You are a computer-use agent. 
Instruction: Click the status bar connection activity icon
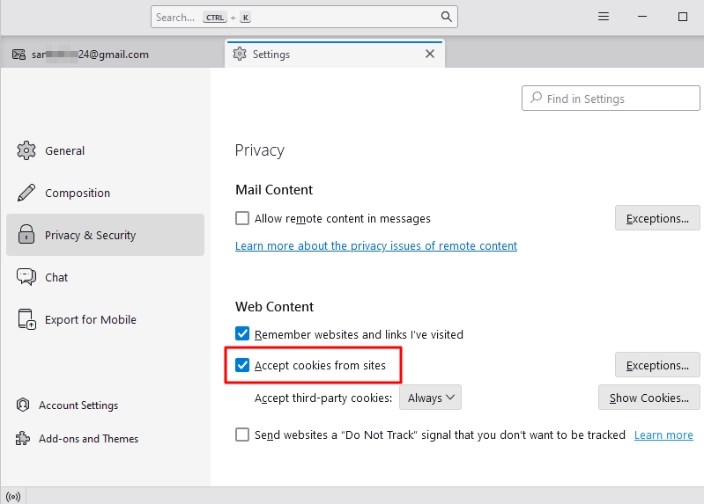click(13, 497)
